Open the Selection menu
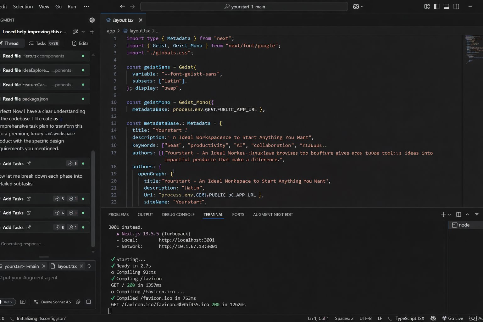 pyautogui.click(x=23, y=7)
